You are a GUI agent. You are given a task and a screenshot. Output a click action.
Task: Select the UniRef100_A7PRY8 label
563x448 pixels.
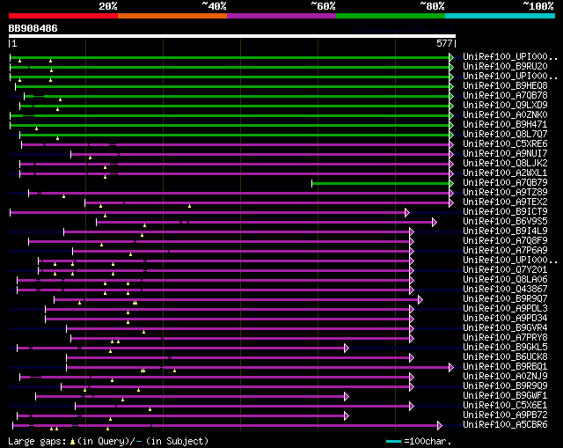(505, 338)
